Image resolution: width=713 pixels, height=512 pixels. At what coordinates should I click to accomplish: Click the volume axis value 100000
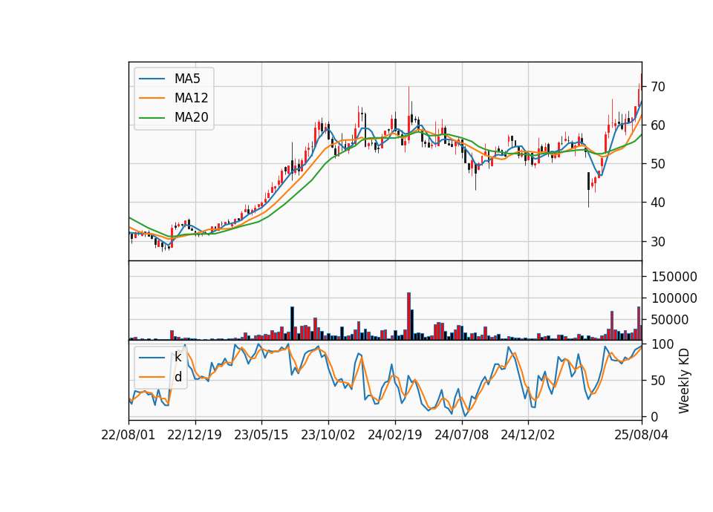coord(674,298)
